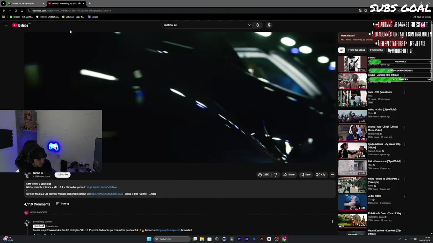Open options menu for Young Thug - Check
Screen dimensions: 433x243
point(405,127)
